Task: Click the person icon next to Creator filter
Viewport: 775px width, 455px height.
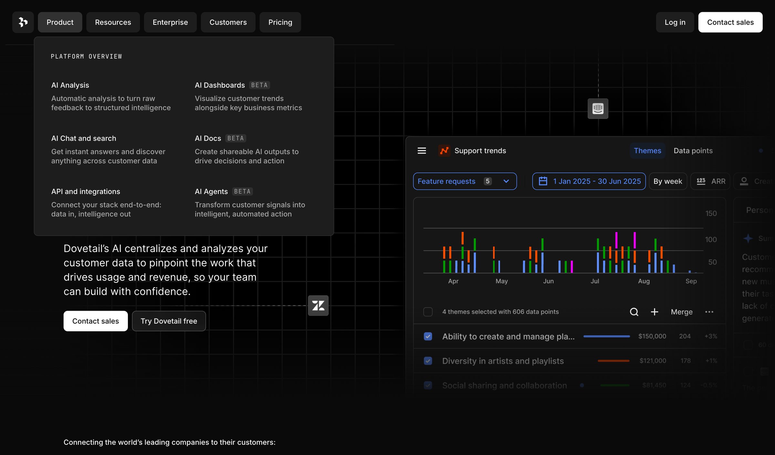Action: (744, 181)
